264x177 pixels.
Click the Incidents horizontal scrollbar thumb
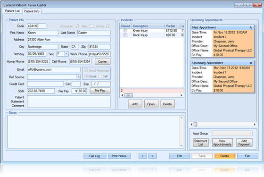pos(128,95)
